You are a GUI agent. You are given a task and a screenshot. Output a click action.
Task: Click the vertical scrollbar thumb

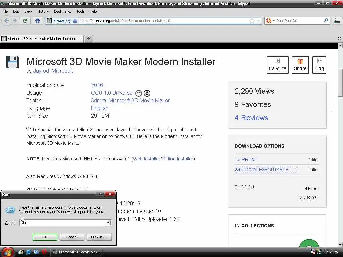[x=340, y=83]
